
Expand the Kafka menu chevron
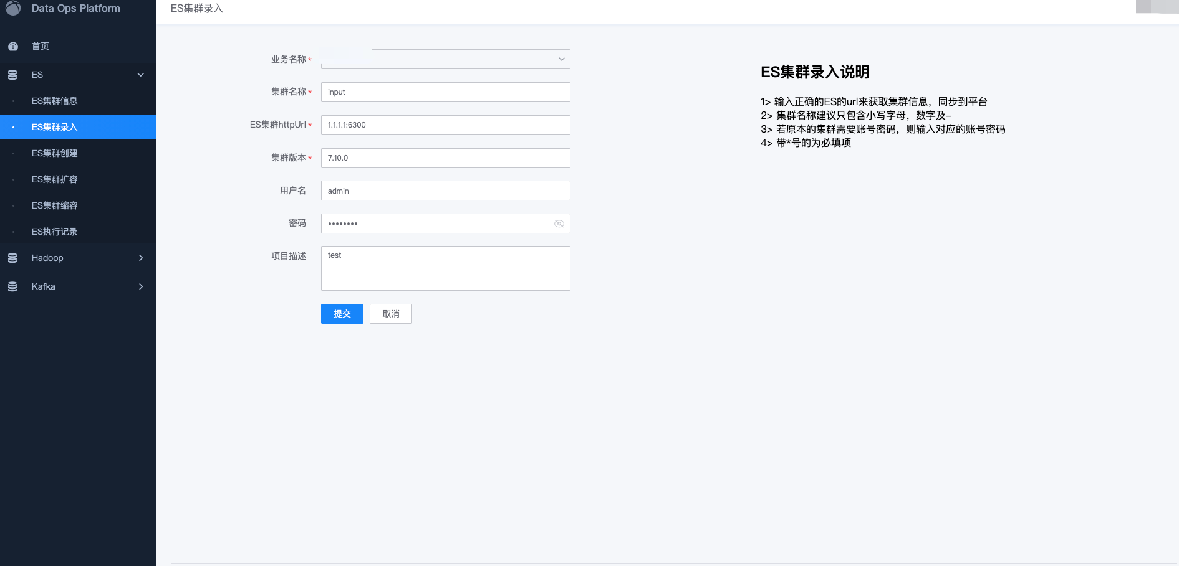[x=141, y=286]
